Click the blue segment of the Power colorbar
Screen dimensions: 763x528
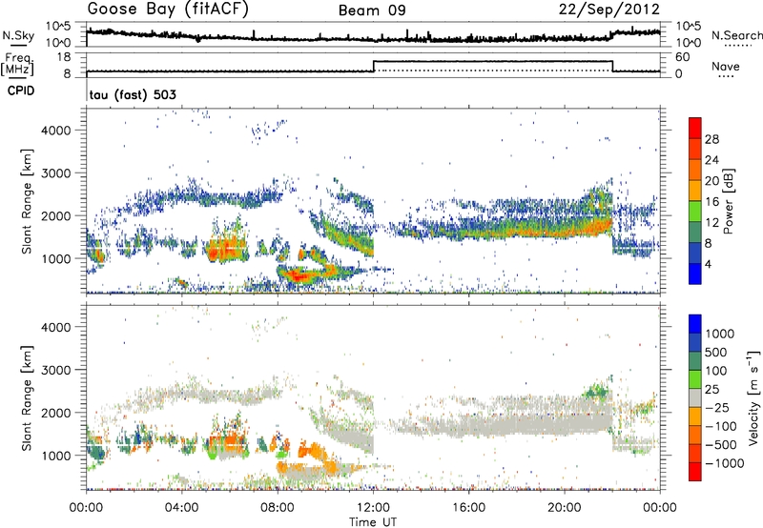click(x=695, y=274)
